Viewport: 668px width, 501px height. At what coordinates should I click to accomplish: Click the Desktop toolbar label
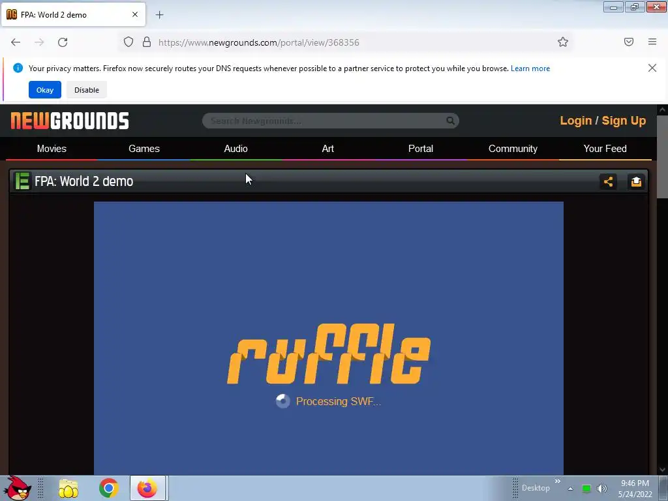[536, 488]
